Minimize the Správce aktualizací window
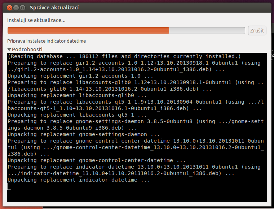The image size is (274, 209). (16, 8)
